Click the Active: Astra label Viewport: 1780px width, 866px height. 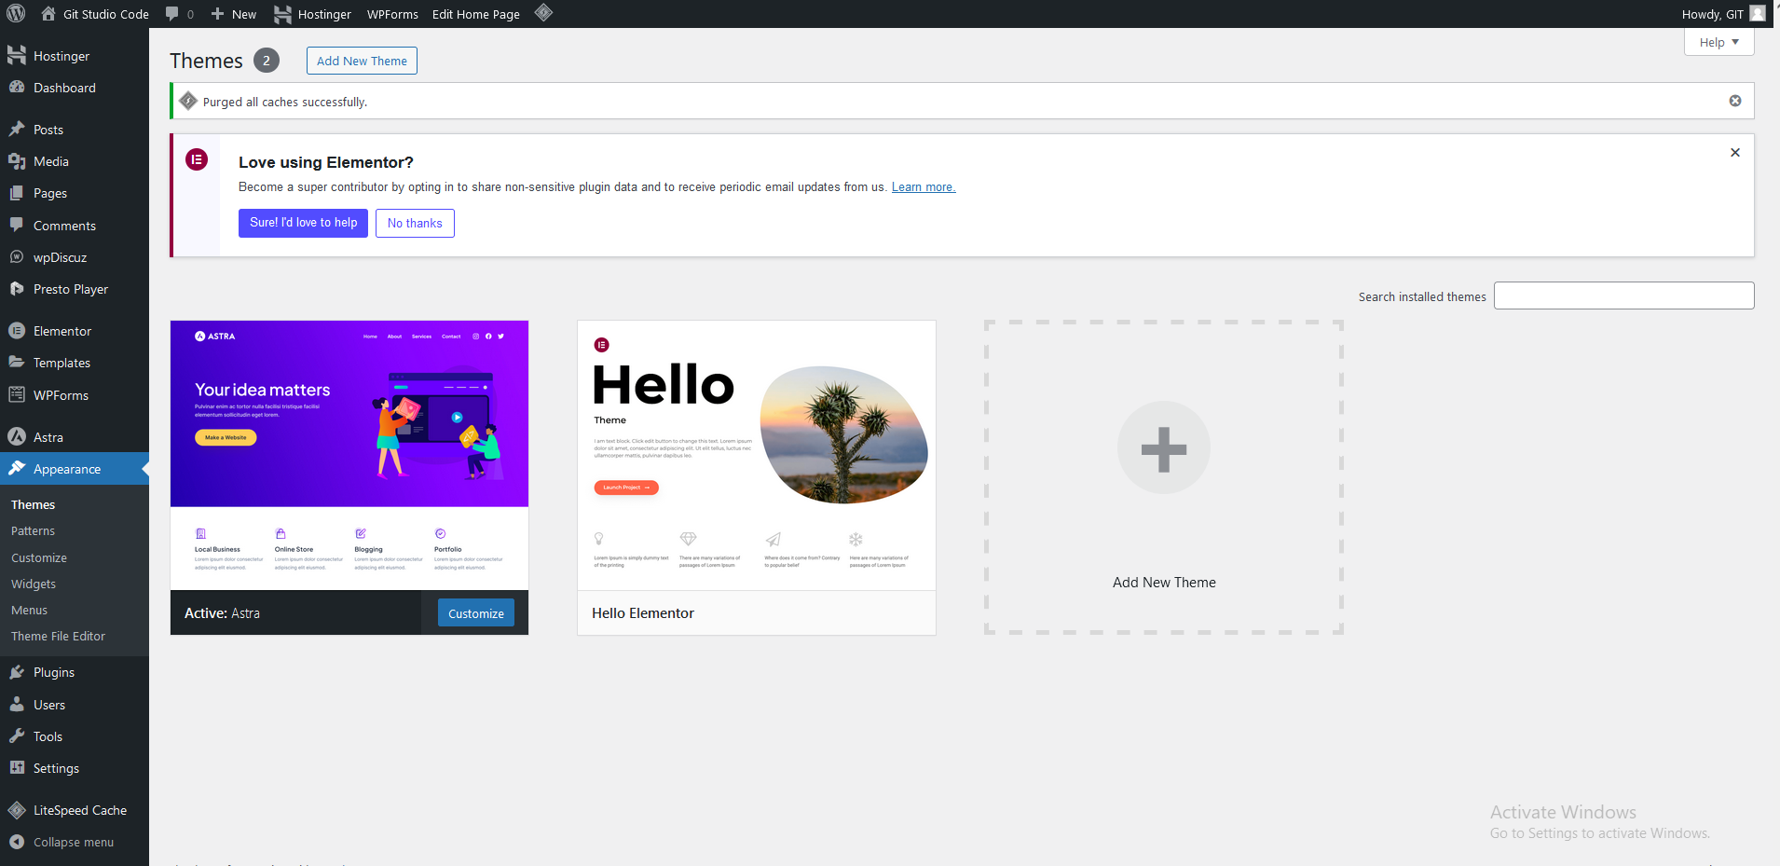pos(222,612)
